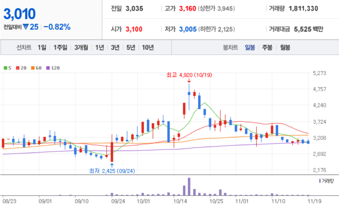Click the 시가 value 3,100
The width and height of the screenshot is (339, 213).
134,29
